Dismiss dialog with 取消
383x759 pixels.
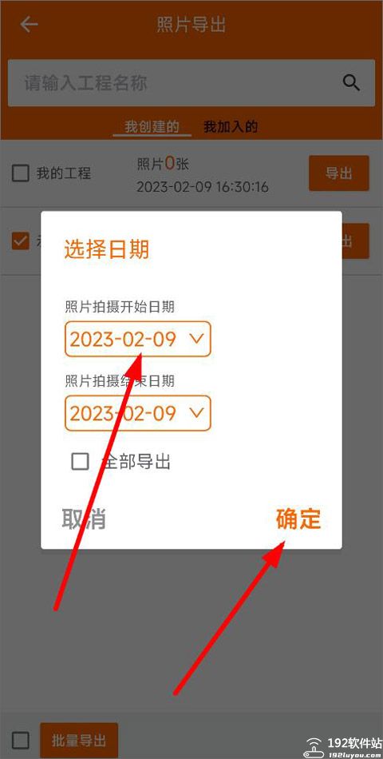pyautogui.click(x=84, y=519)
